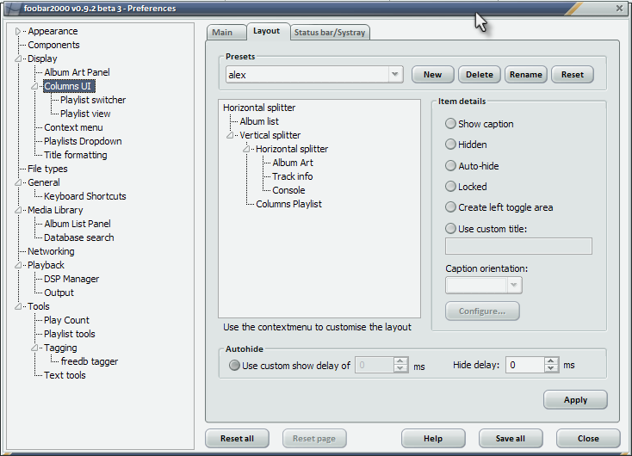Open Title formatting preferences

pyautogui.click(x=76, y=155)
